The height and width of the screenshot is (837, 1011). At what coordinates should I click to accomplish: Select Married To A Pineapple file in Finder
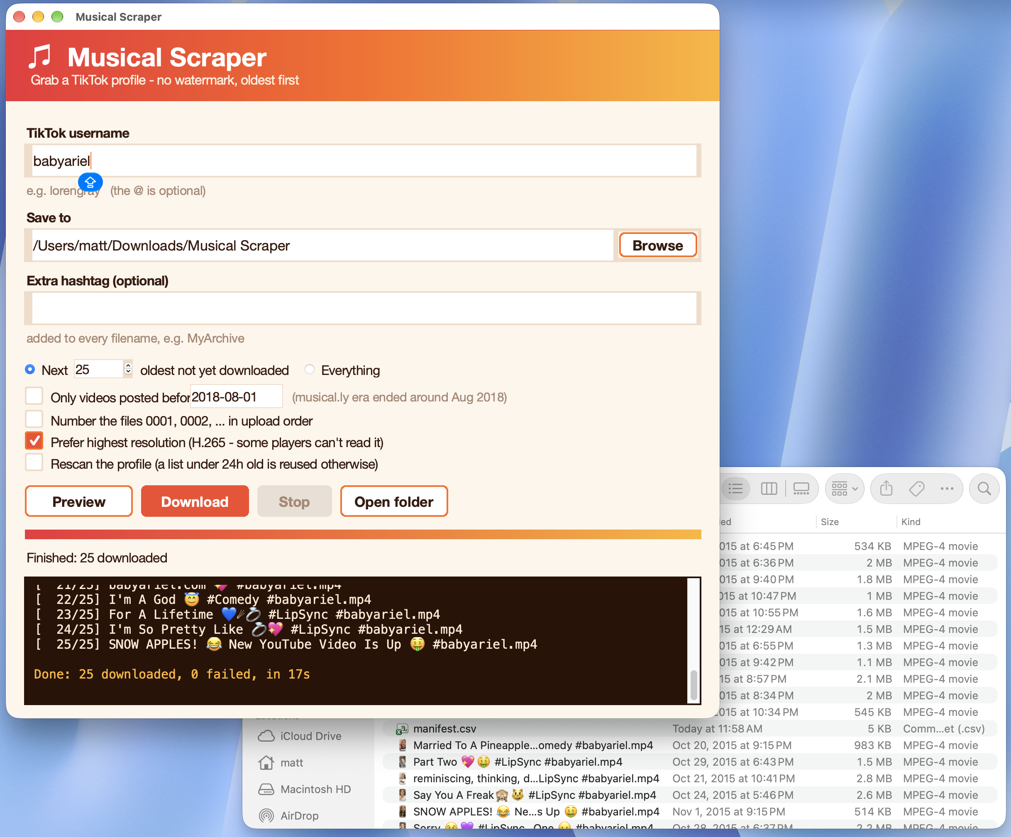[x=689, y=746]
